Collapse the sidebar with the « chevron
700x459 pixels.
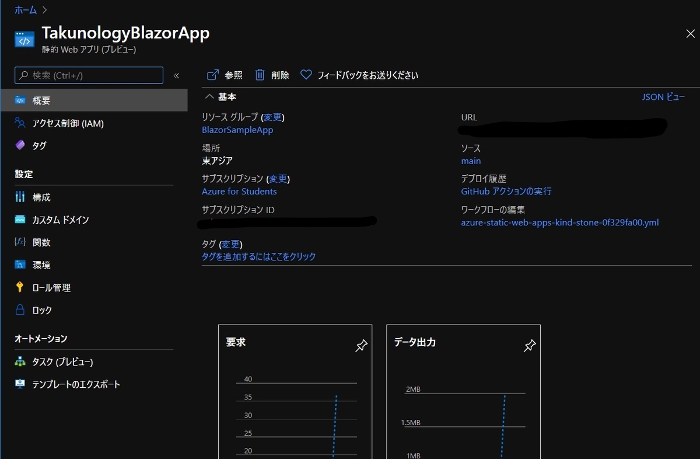(176, 75)
